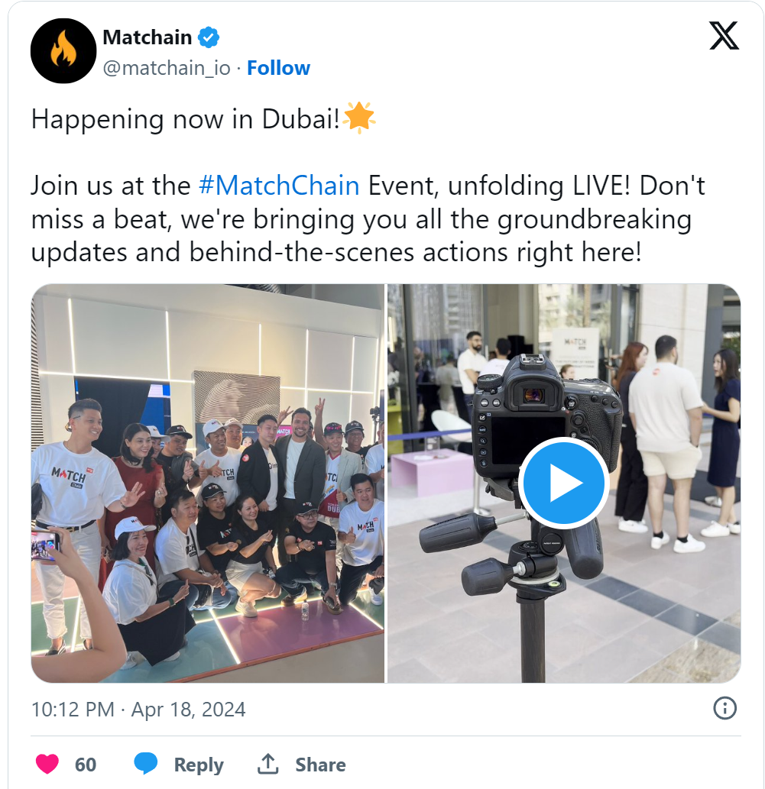
Task: Like the tweet with the heart icon
Action: [47, 764]
